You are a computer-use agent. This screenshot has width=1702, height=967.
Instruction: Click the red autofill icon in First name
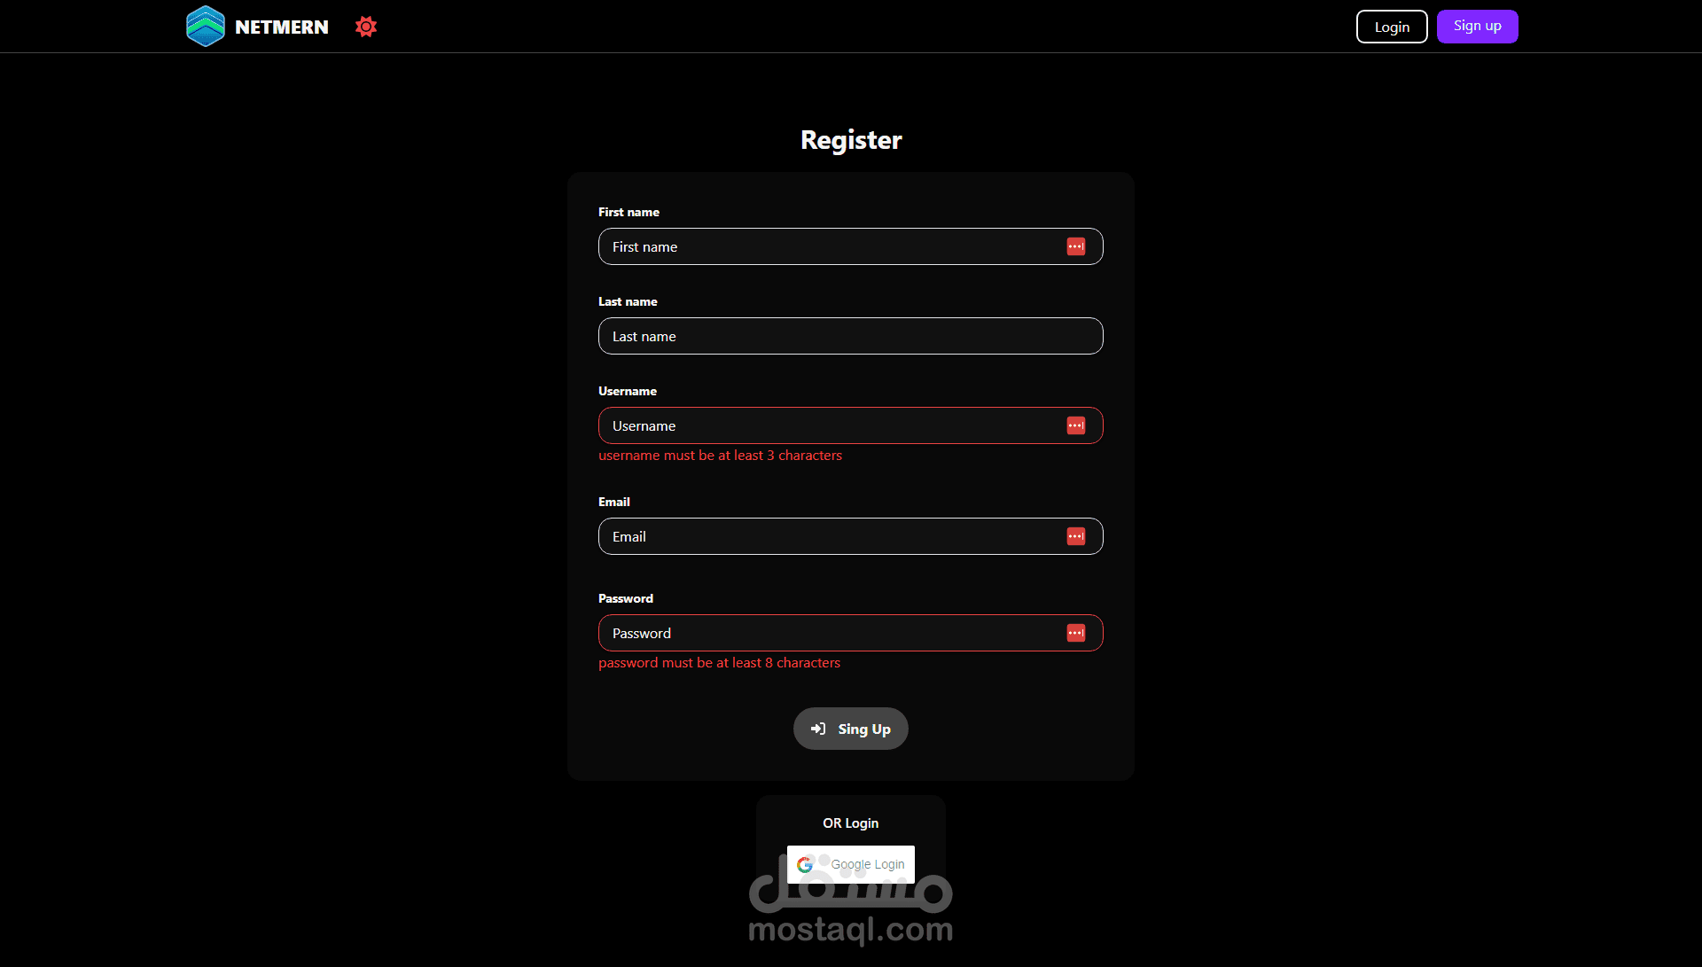1075,246
